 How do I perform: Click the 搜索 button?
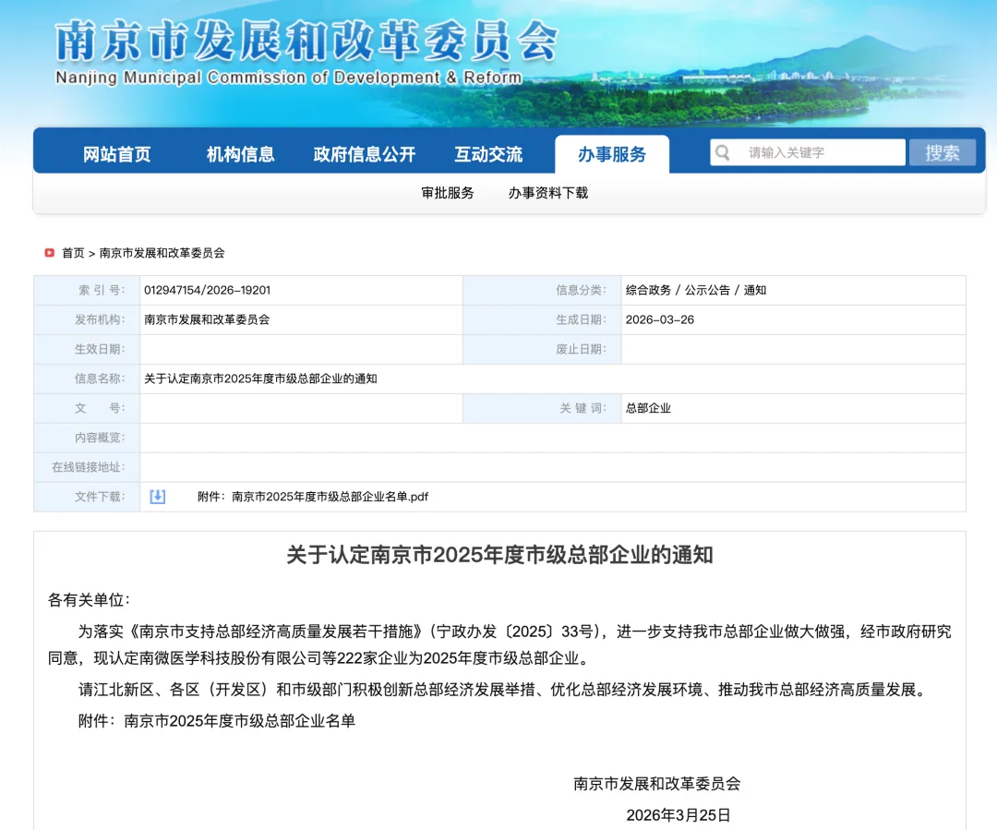(943, 152)
